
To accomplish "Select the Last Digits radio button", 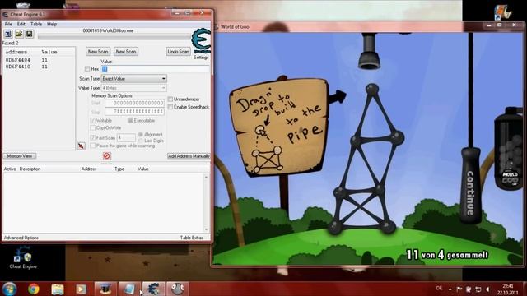I will point(141,141).
